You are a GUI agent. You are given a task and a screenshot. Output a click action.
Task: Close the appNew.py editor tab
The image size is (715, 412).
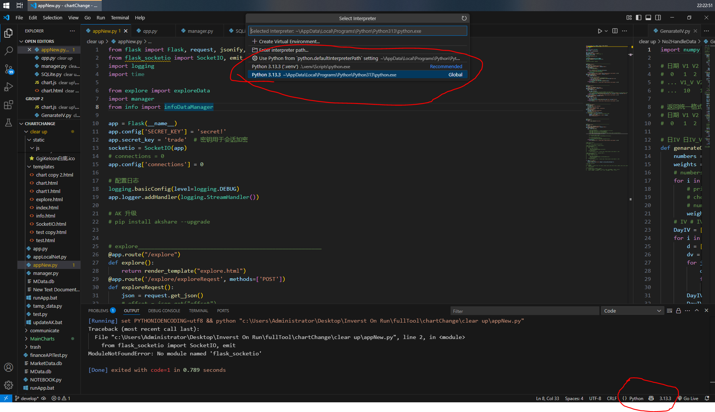point(126,31)
